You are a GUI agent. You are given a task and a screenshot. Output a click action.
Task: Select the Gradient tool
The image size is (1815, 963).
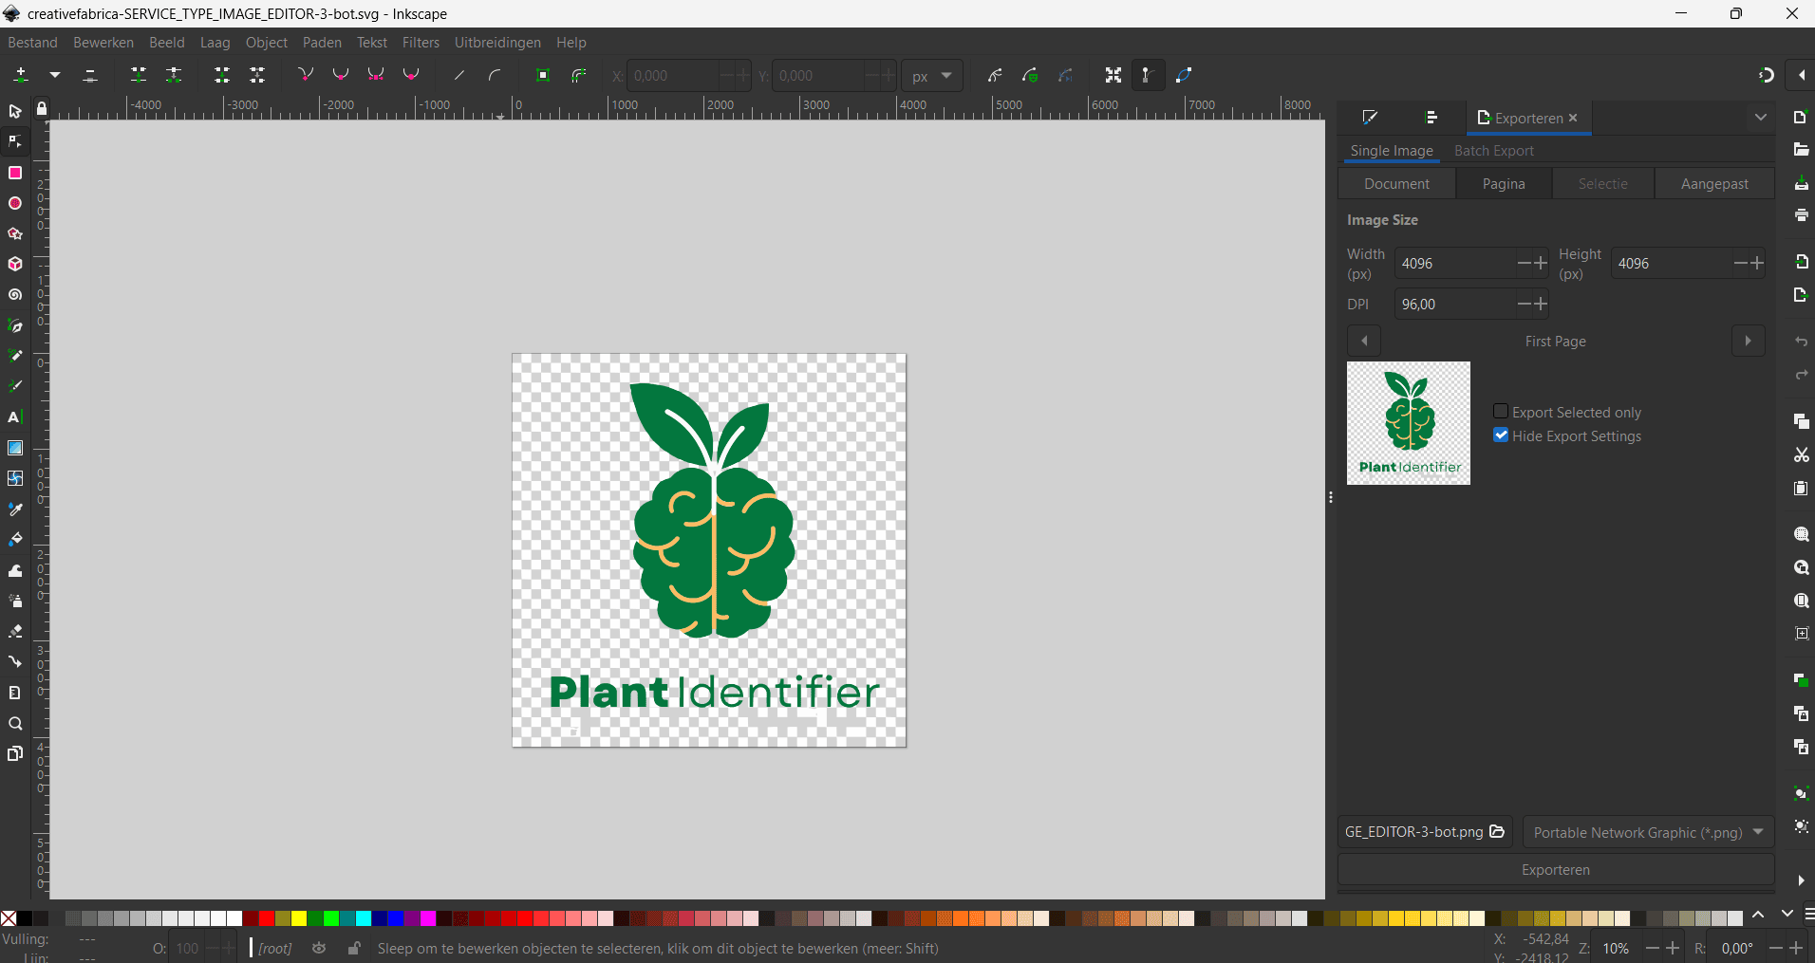tap(15, 448)
